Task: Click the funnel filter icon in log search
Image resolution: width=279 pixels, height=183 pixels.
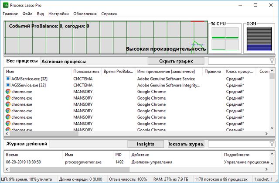Action: pos(272,144)
